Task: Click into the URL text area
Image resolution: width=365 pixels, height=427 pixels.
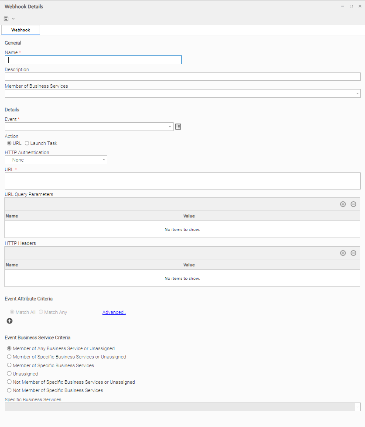Action: [x=182, y=181]
